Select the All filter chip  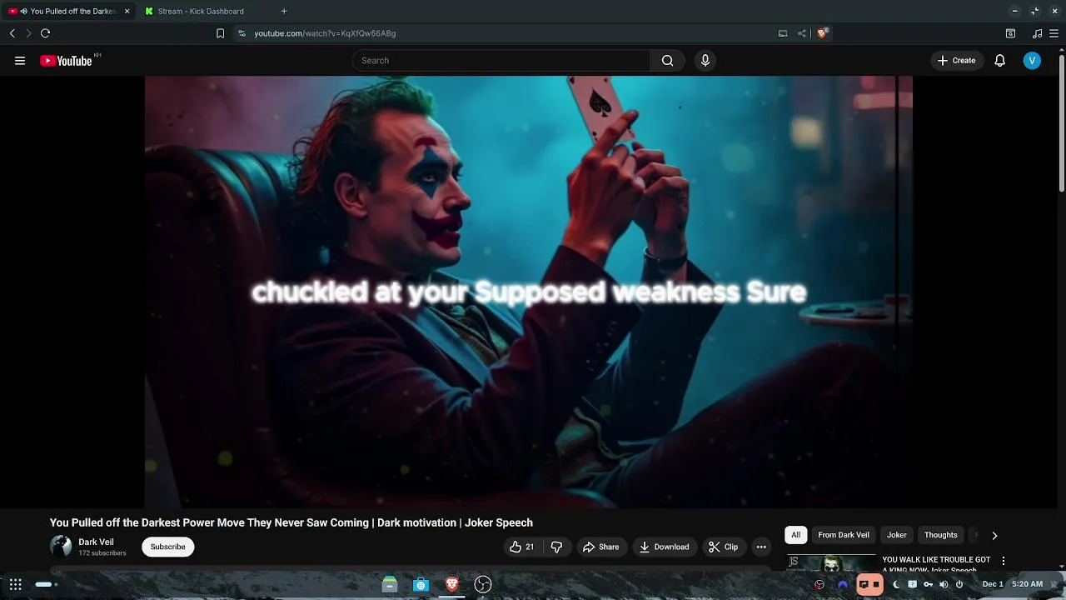coord(795,535)
